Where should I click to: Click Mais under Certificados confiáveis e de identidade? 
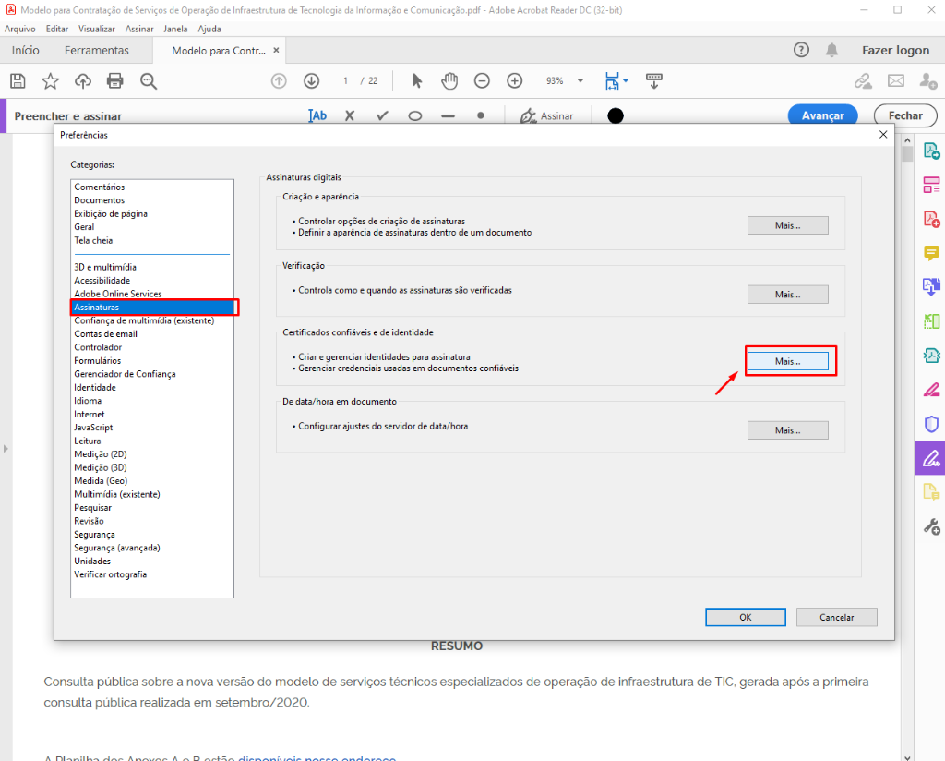coord(787,362)
